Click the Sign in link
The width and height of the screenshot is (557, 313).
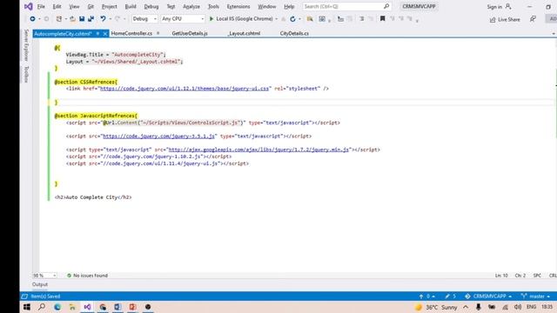(x=494, y=7)
